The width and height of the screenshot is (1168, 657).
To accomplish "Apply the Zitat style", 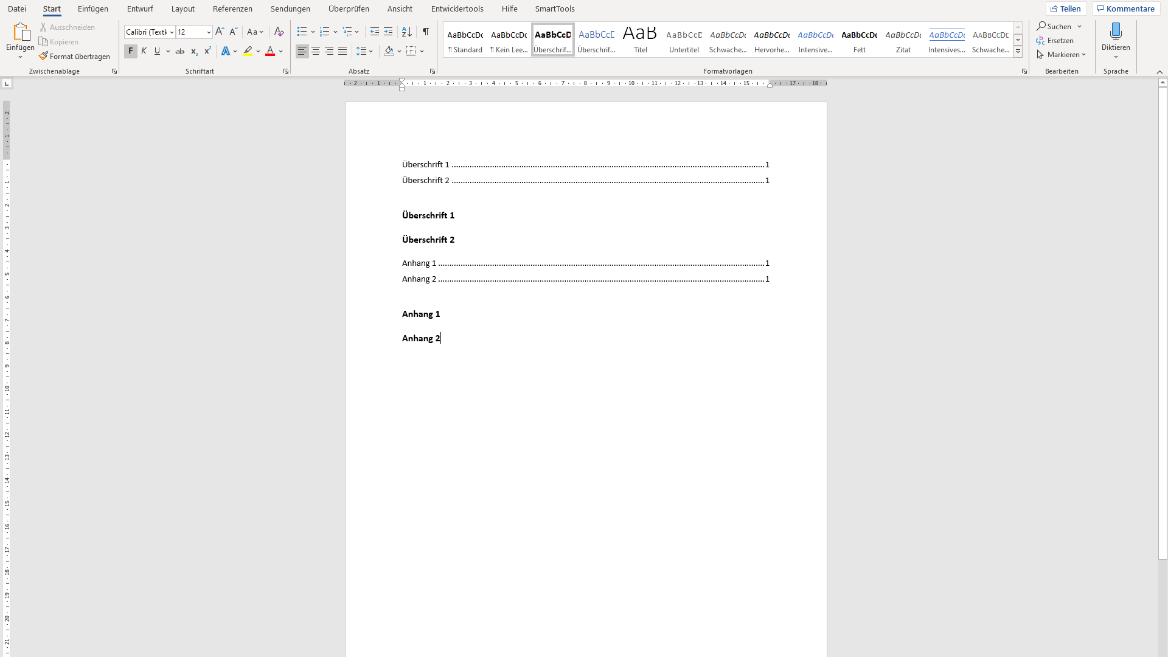I will 903,40.
